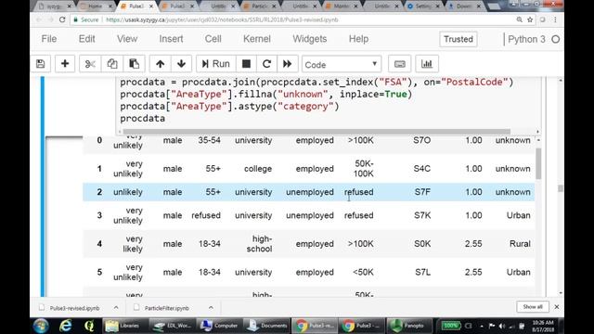The width and height of the screenshot is (594, 334).
Task: Open the Help menu
Action: [x=358, y=39]
